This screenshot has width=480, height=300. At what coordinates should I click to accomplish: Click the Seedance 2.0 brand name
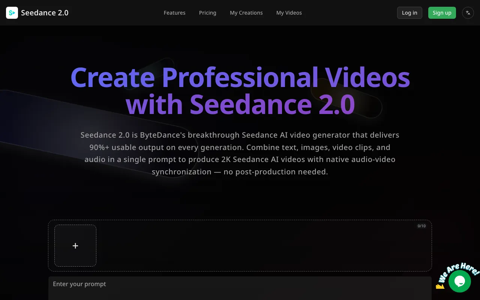[45, 13]
